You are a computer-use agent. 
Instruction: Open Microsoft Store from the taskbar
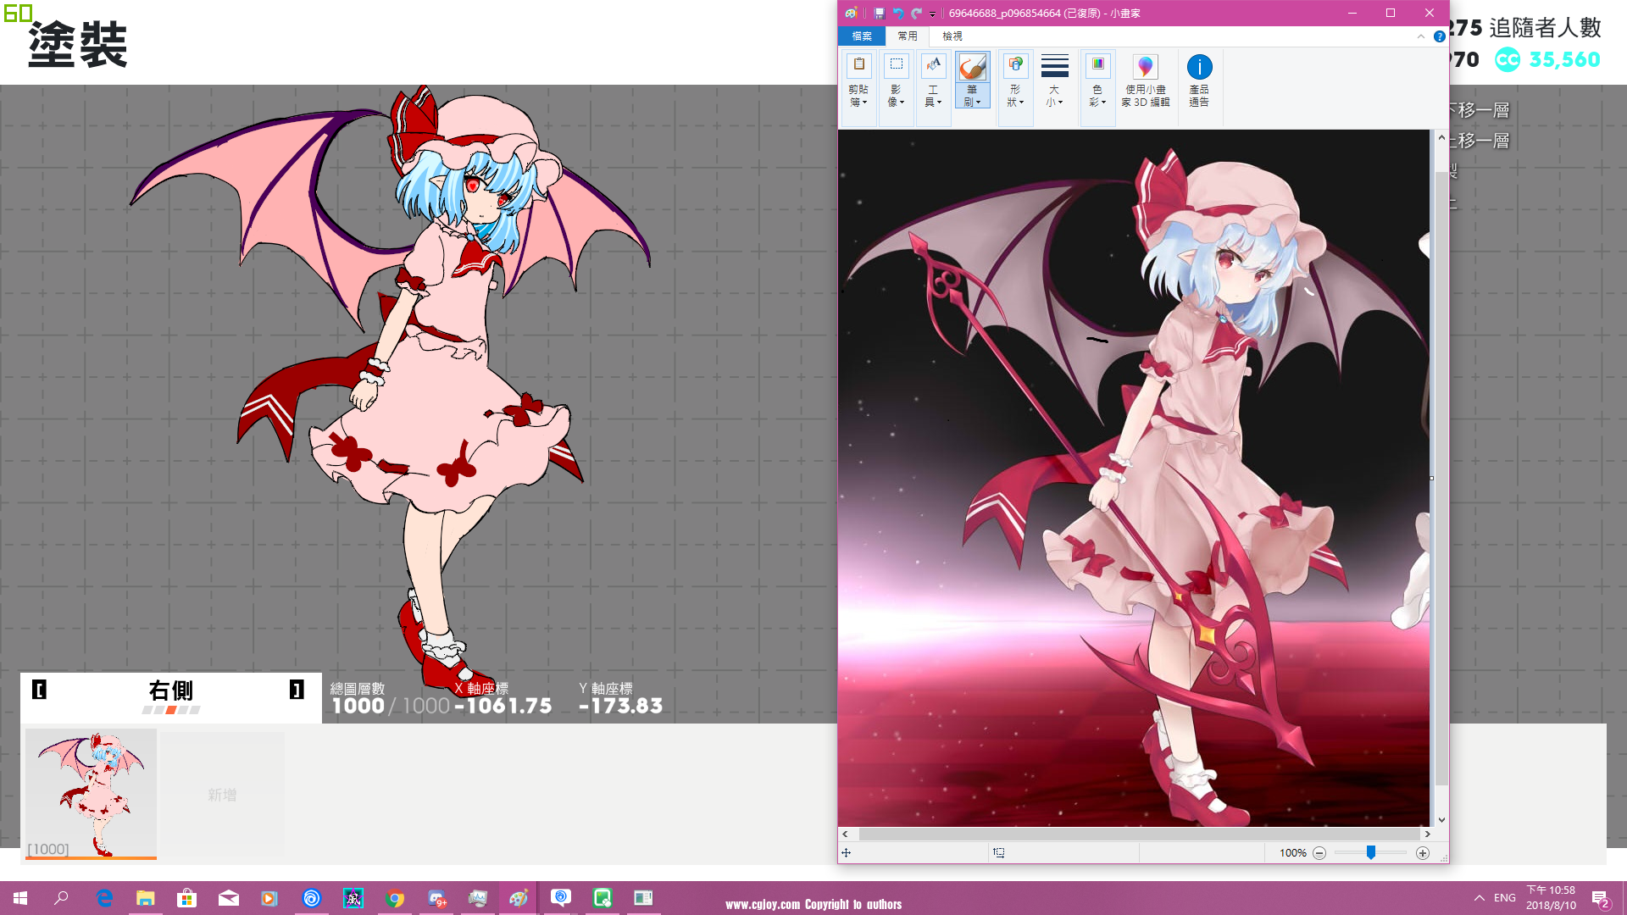point(187,898)
